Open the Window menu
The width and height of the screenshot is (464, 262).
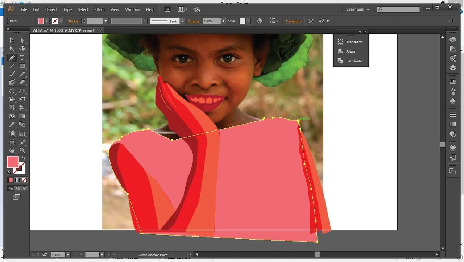(132, 9)
